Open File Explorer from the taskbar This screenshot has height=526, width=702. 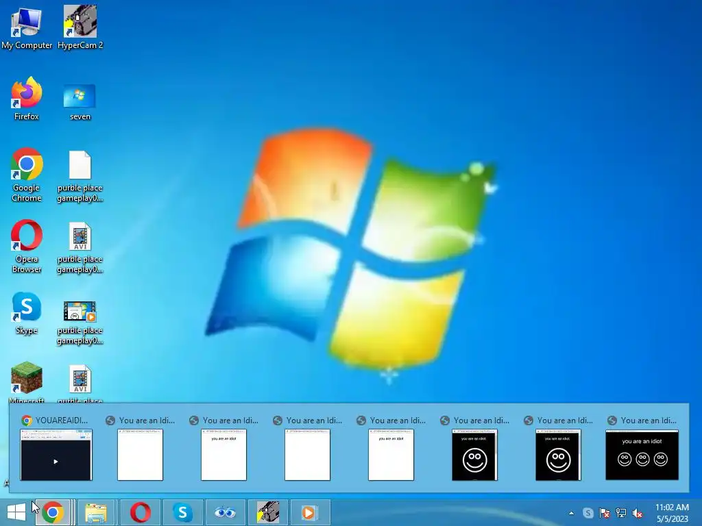96,512
